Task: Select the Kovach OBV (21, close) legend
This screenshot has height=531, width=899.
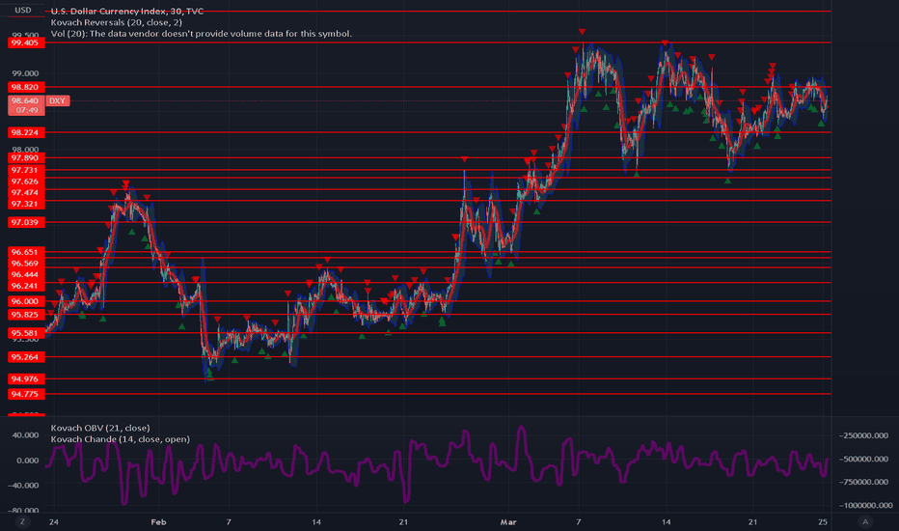Action: pos(100,428)
